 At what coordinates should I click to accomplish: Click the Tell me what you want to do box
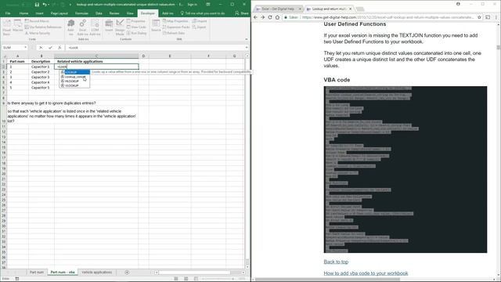[x=203, y=13]
